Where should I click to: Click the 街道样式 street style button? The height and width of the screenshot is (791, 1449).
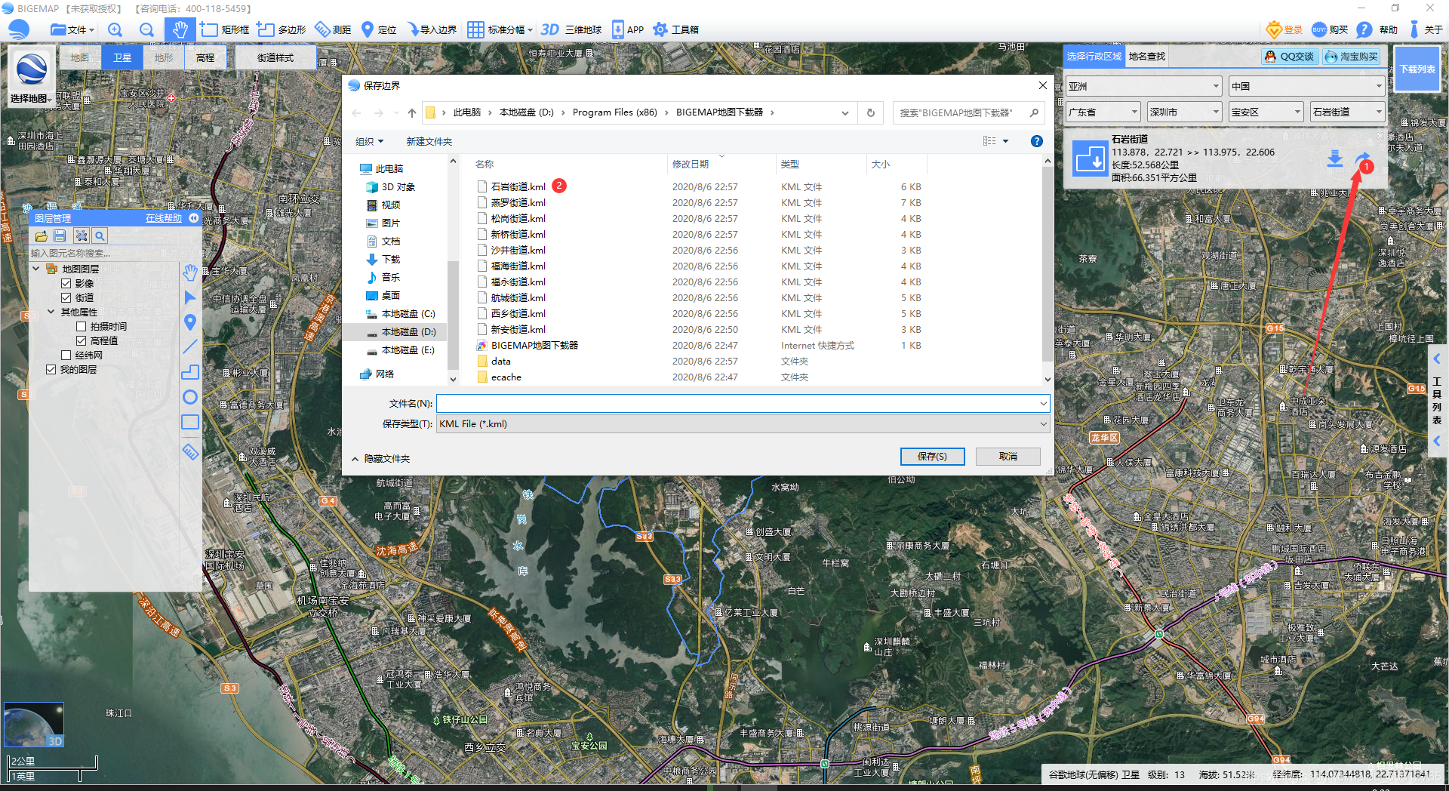click(275, 57)
